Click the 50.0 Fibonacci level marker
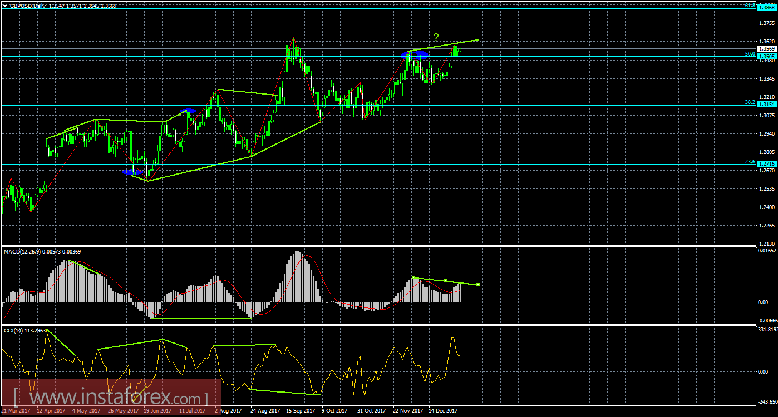This screenshot has height=417, width=778. click(750, 53)
